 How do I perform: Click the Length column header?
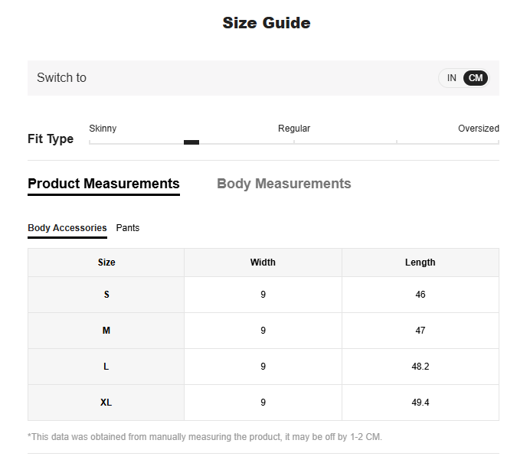[420, 262]
